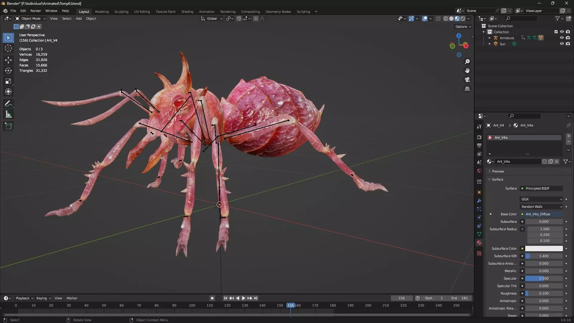Open the Render menu

coord(36,11)
